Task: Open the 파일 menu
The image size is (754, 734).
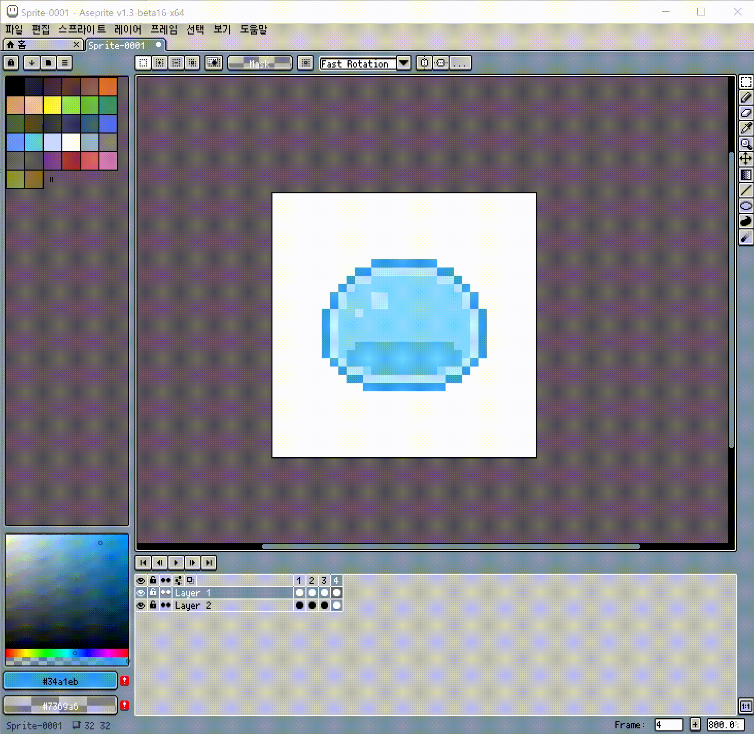Action: pos(14,30)
